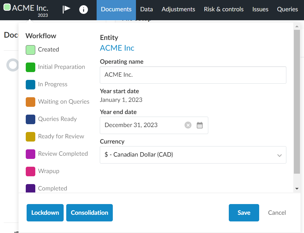Click the green status square beside ACME Inc.
Screen dimensions: 304x233
[x=7, y=8]
